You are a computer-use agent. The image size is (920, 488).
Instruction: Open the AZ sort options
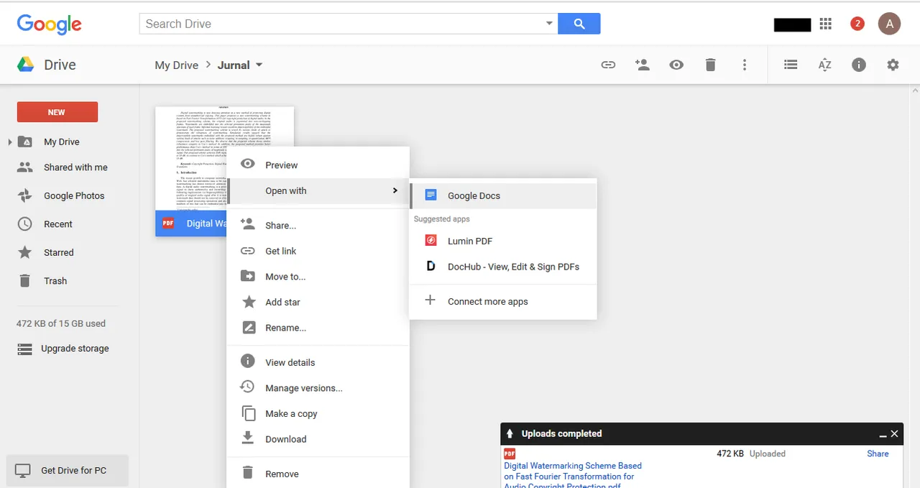(824, 65)
